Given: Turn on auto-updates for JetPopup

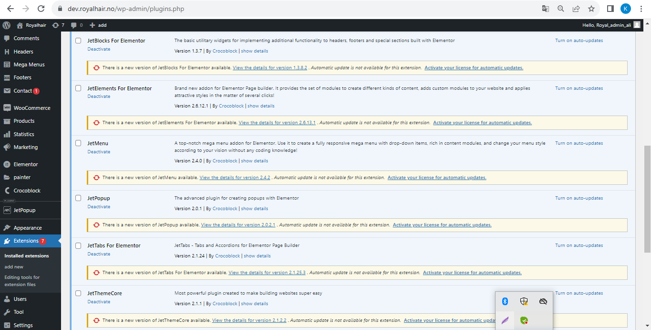Looking at the screenshot, I should pyautogui.click(x=579, y=198).
